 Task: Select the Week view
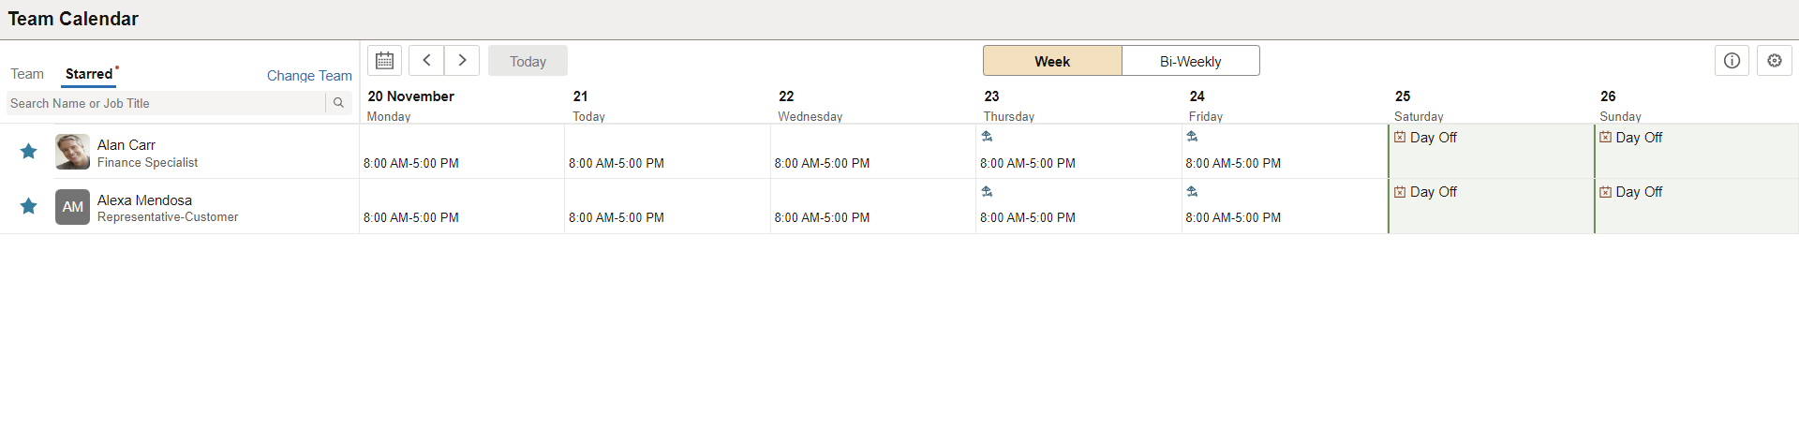(x=1051, y=61)
